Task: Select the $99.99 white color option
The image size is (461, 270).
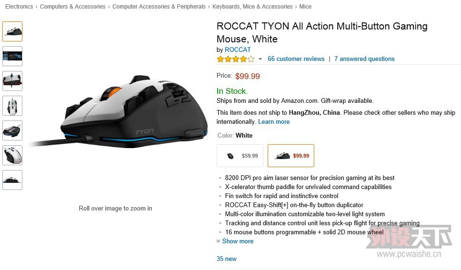Action: [291, 156]
